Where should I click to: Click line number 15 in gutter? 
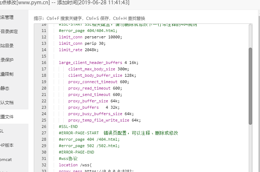point(44,56)
